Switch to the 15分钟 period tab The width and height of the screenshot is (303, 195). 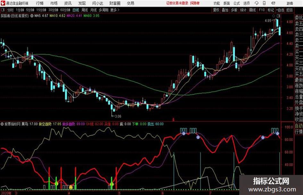[41, 10]
